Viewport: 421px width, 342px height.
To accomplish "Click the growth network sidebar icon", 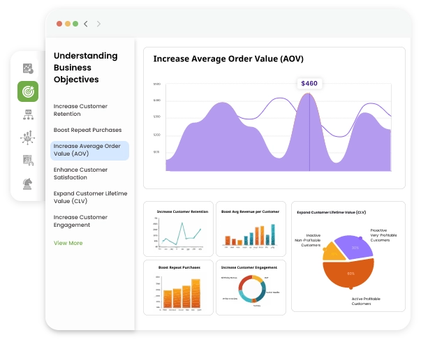I will point(28,137).
